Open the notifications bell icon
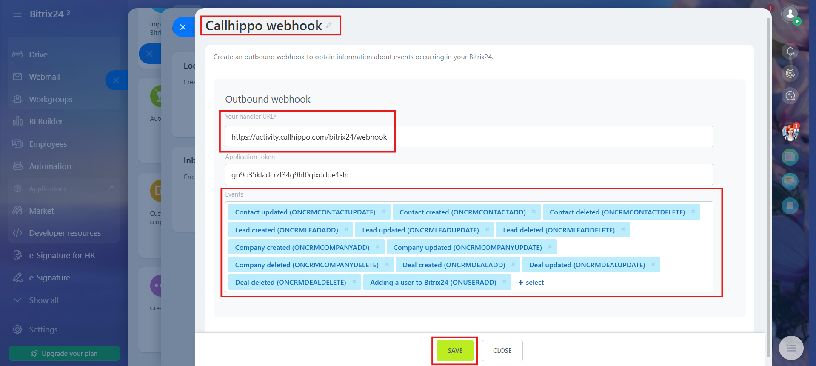 tap(790, 51)
